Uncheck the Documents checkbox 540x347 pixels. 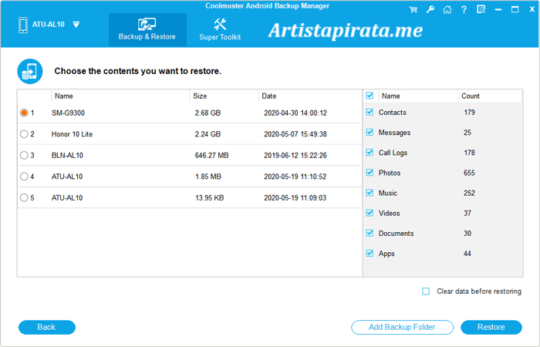click(x=370, y=233)
